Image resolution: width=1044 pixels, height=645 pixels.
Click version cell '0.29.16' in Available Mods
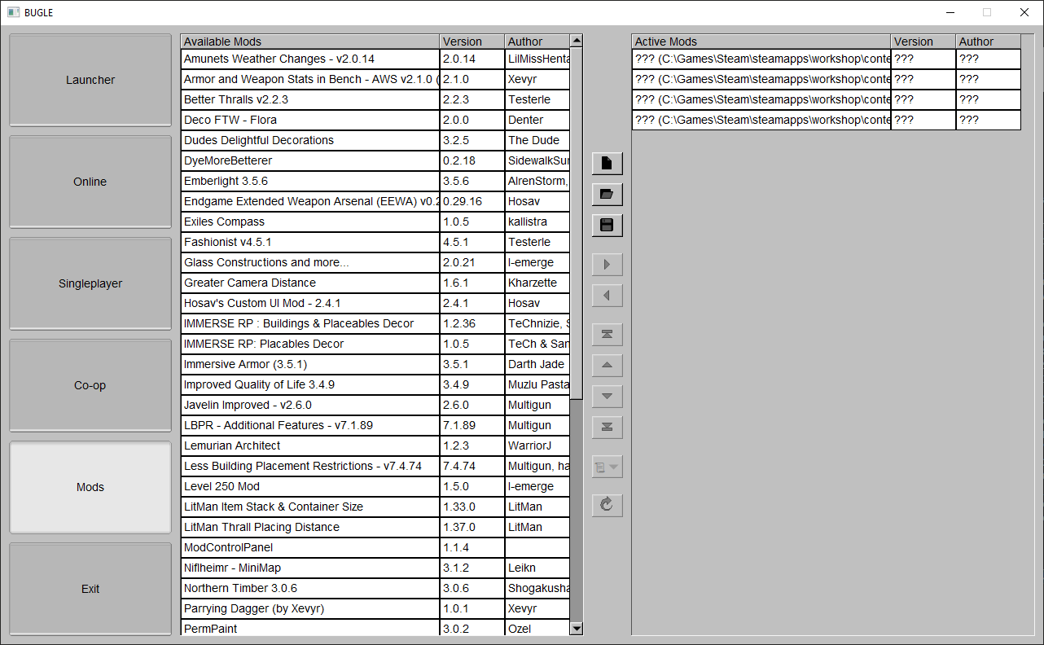(472, 201)
